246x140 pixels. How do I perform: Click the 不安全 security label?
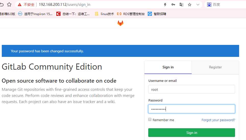click(x=29, y=5)
